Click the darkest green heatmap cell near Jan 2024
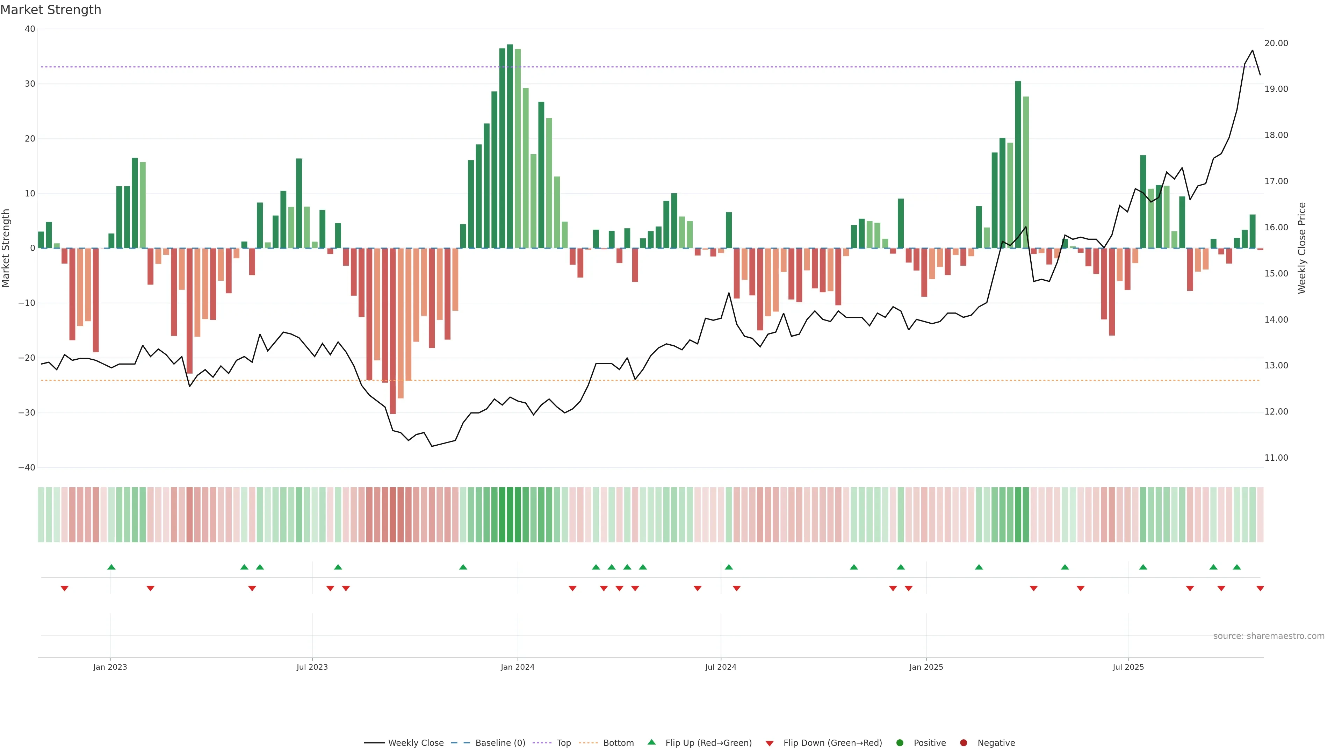 tap(510, 515)
